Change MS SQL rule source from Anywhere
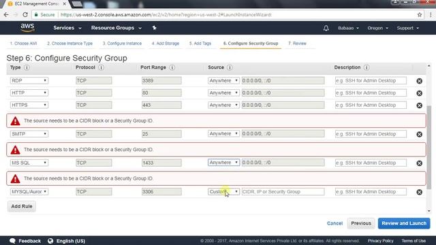Image resolution: width=436 pixels, height=245 pixels. (x=223, y=163)
